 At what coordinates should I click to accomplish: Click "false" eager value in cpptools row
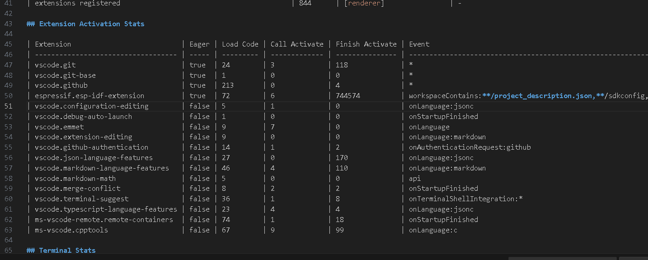(x=199, y=230)
